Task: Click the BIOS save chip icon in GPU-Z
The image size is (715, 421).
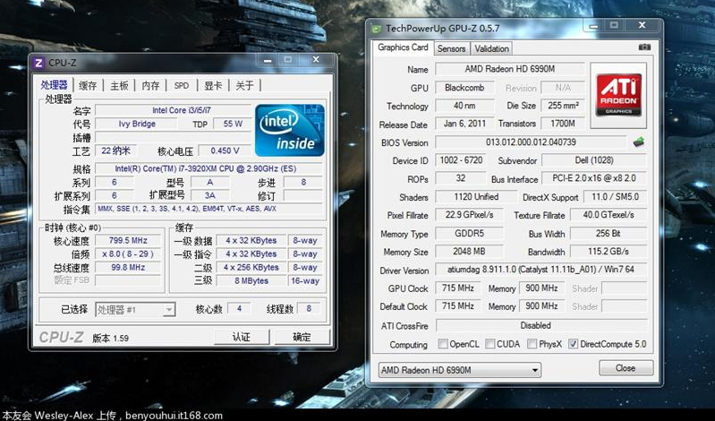Action: tap(639, 142)
